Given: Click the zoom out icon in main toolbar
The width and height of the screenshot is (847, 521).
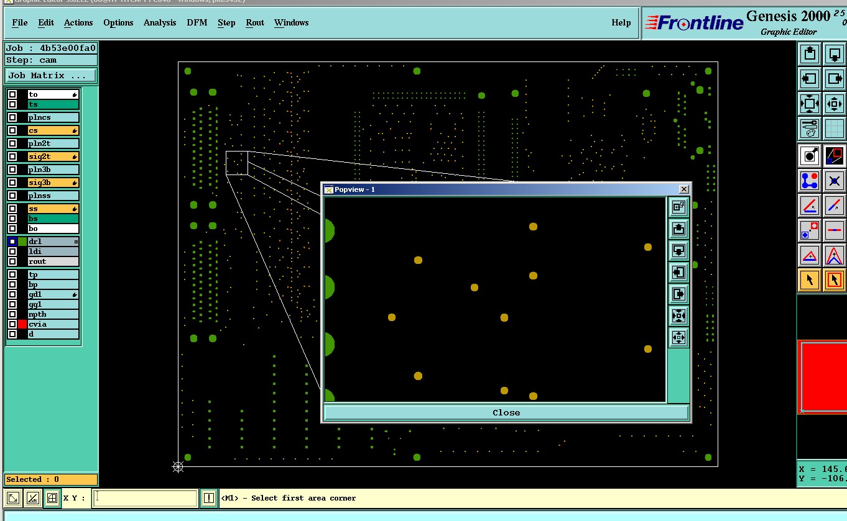Looking at the screenshot, I should [835, 104].
